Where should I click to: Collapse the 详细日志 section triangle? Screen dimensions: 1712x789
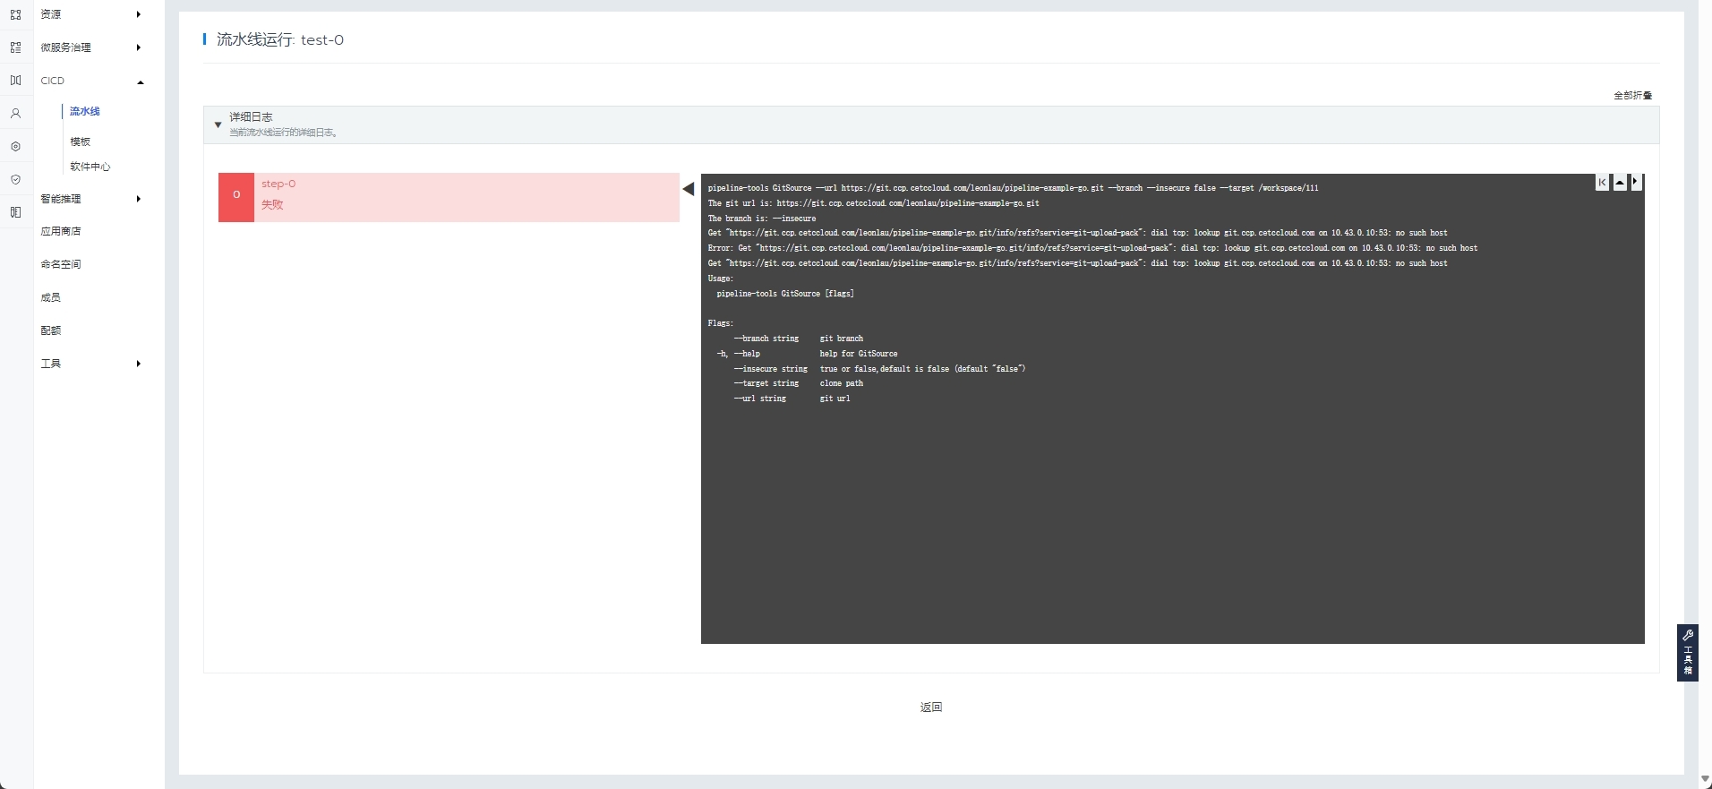pyautogui.click(x=218, y=125)
